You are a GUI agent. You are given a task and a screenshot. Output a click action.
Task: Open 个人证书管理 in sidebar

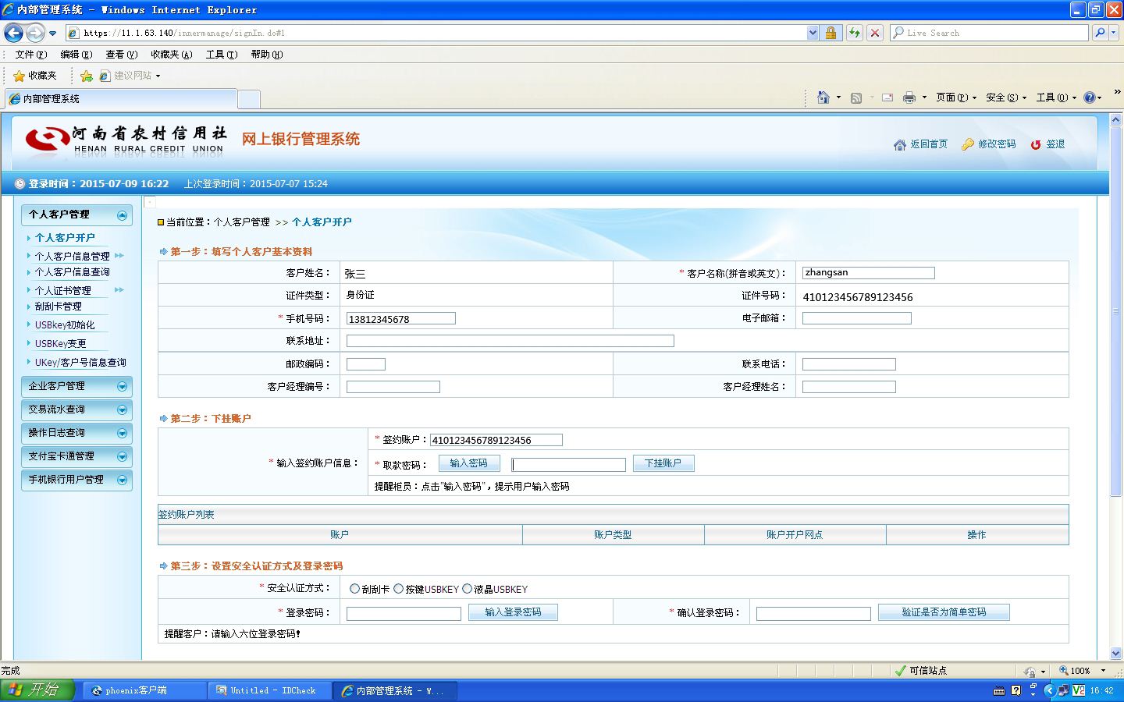tap(63, 290)
